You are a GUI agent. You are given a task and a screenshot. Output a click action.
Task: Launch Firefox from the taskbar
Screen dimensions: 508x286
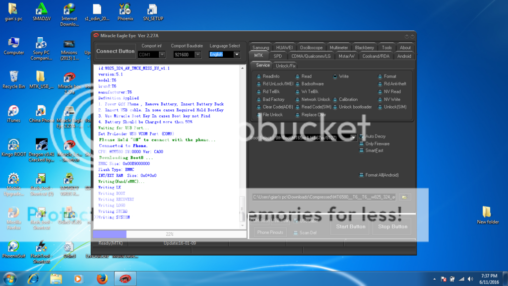[x=102, y=279]
